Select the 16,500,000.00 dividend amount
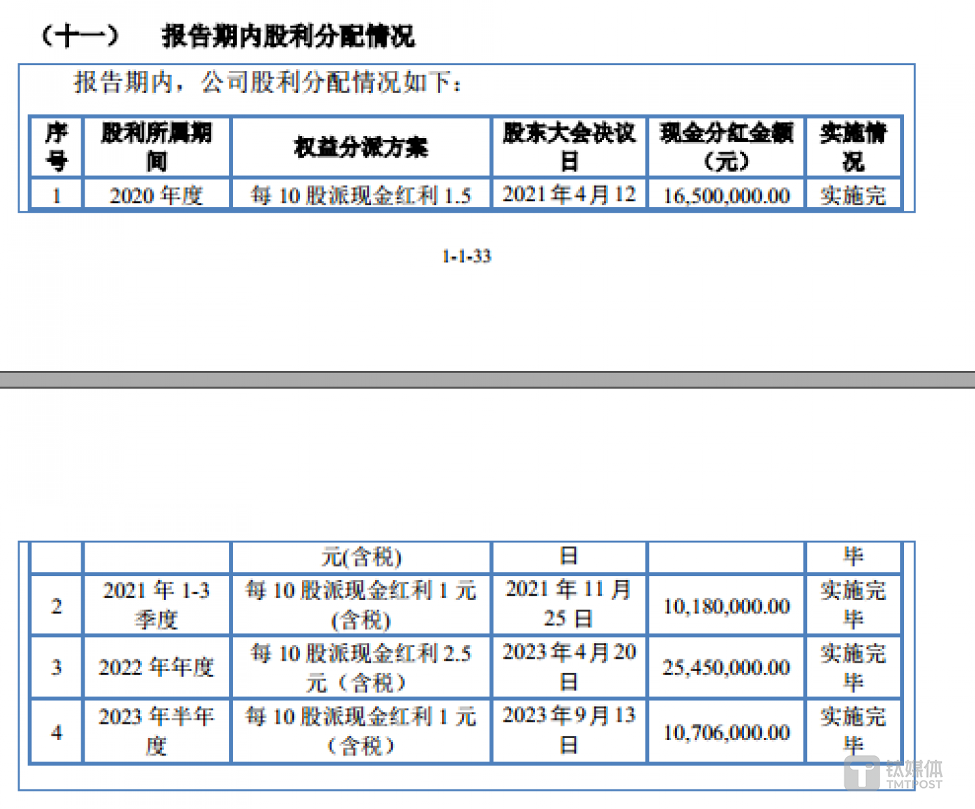Image resolution: width=975 pixels, height=809 pixels. (x=726, y=196)
